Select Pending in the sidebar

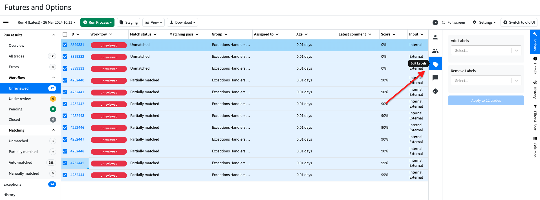(30, 109)
